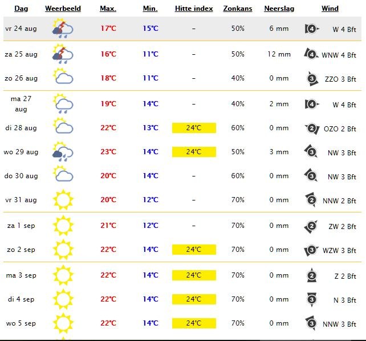The image size is (366, 341).
Task: Select the heavy rain cloud icon for wo 29 aug
Action: (x=63, y=151)
